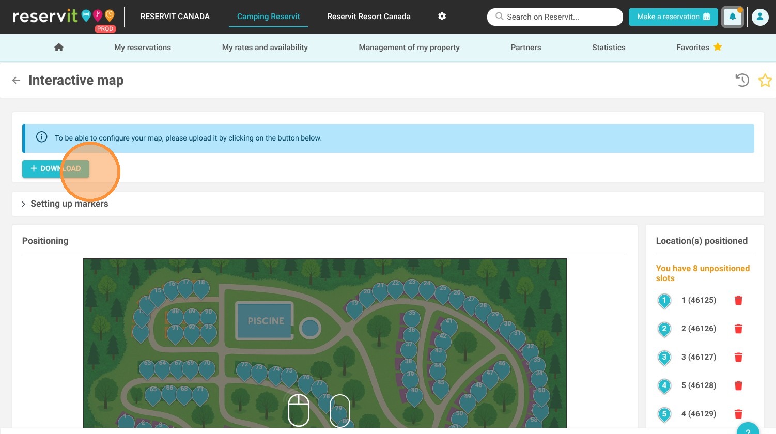Click marker pin 2 in location list

point(664,329)
